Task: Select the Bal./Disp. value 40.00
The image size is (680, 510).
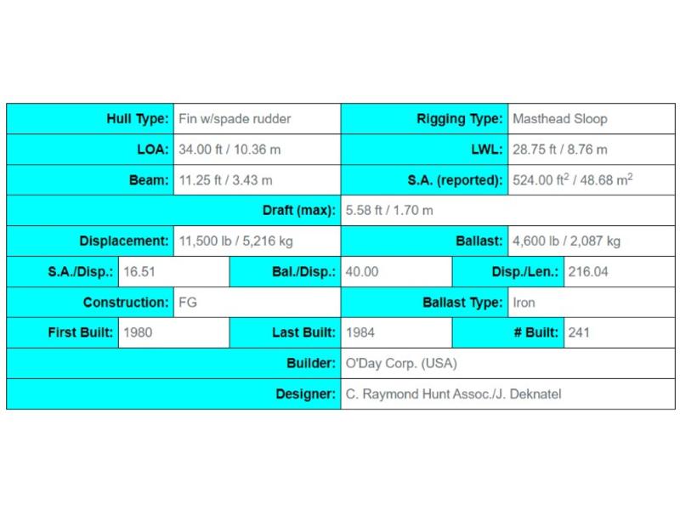Action: click(362, 272)
